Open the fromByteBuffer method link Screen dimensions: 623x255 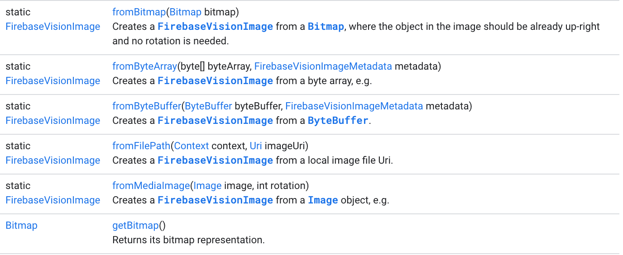click(147, 106)
